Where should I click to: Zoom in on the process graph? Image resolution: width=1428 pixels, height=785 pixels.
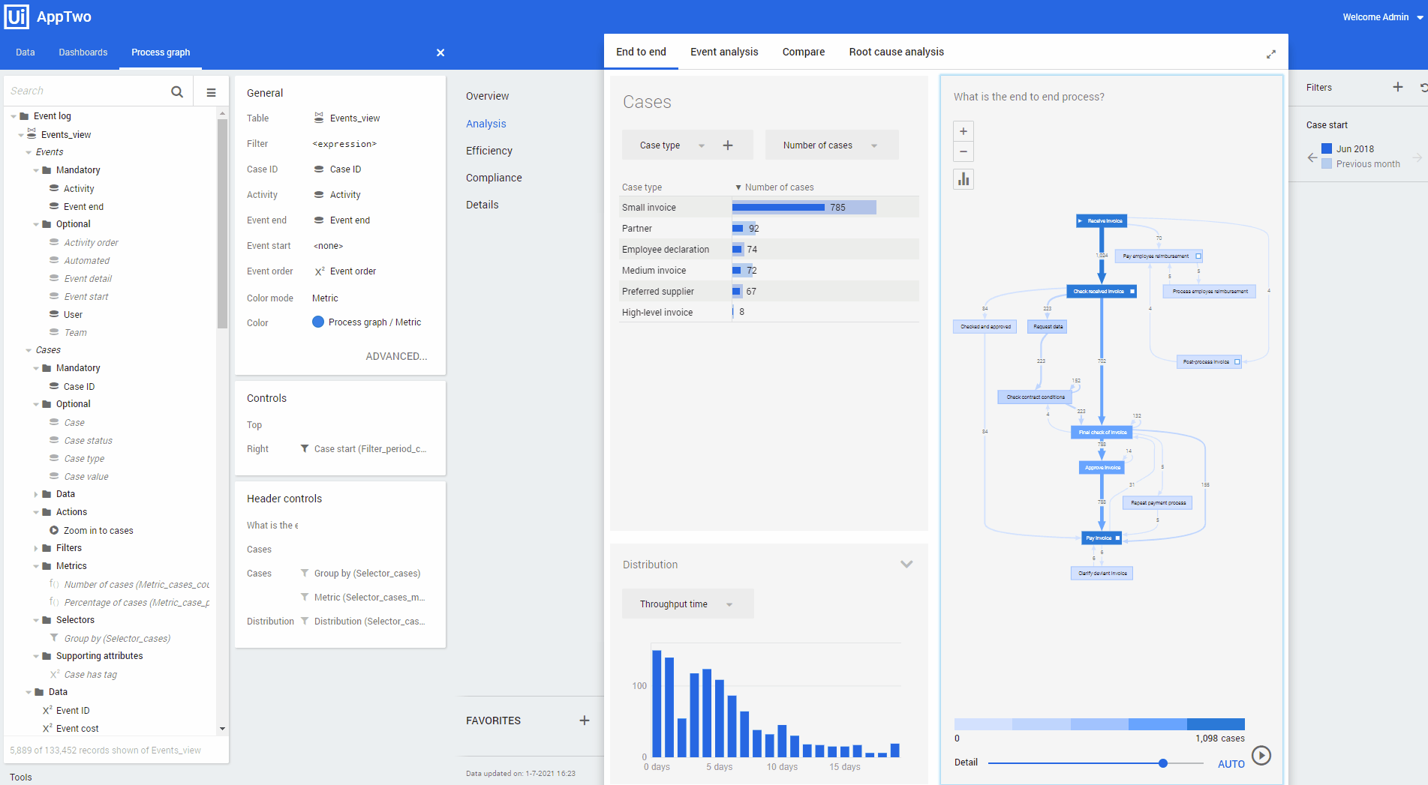tap(964, 131)
